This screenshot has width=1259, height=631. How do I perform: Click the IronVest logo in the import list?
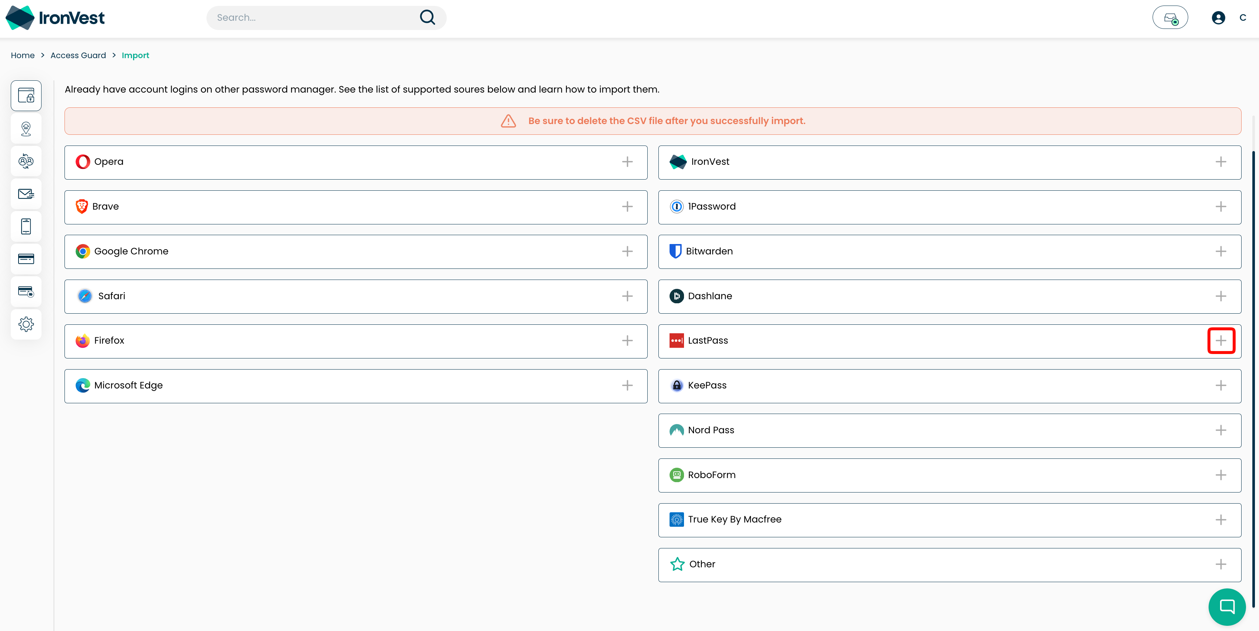pyautogui.click(x=678, y=161)
